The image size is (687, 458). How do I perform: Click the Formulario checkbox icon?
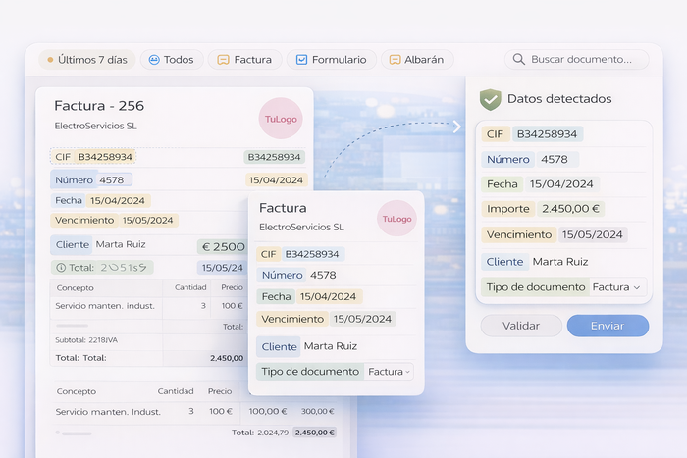(302, 60)
